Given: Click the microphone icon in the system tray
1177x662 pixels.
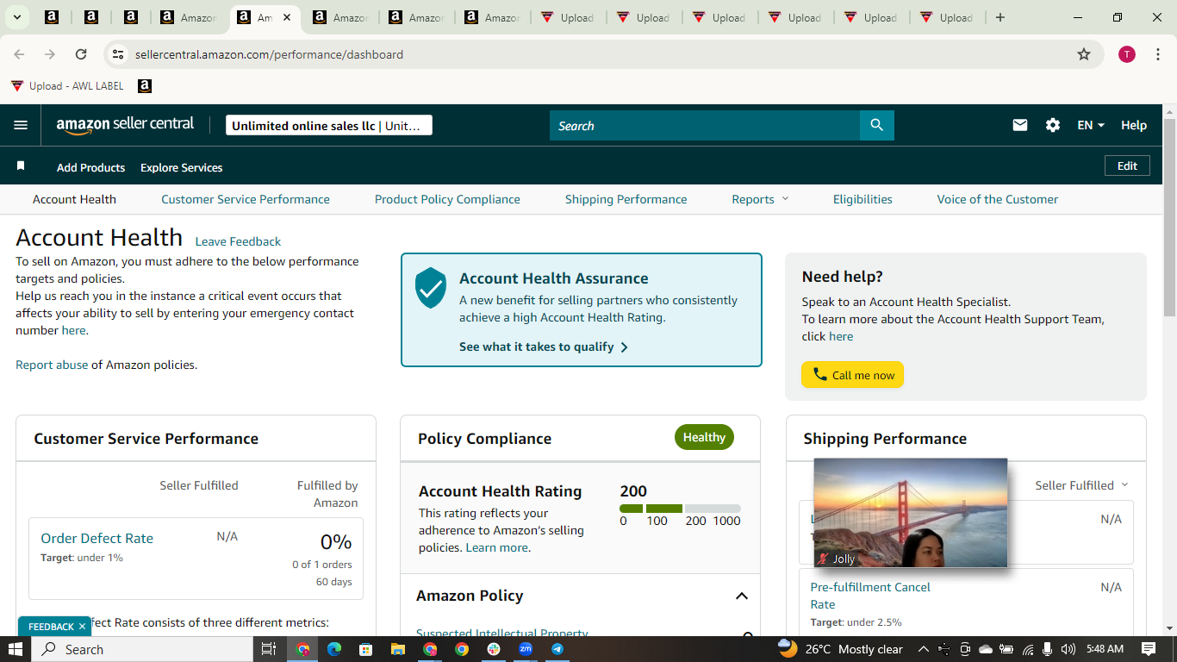Looking at the screenshot, I should tap(1048, 649).
